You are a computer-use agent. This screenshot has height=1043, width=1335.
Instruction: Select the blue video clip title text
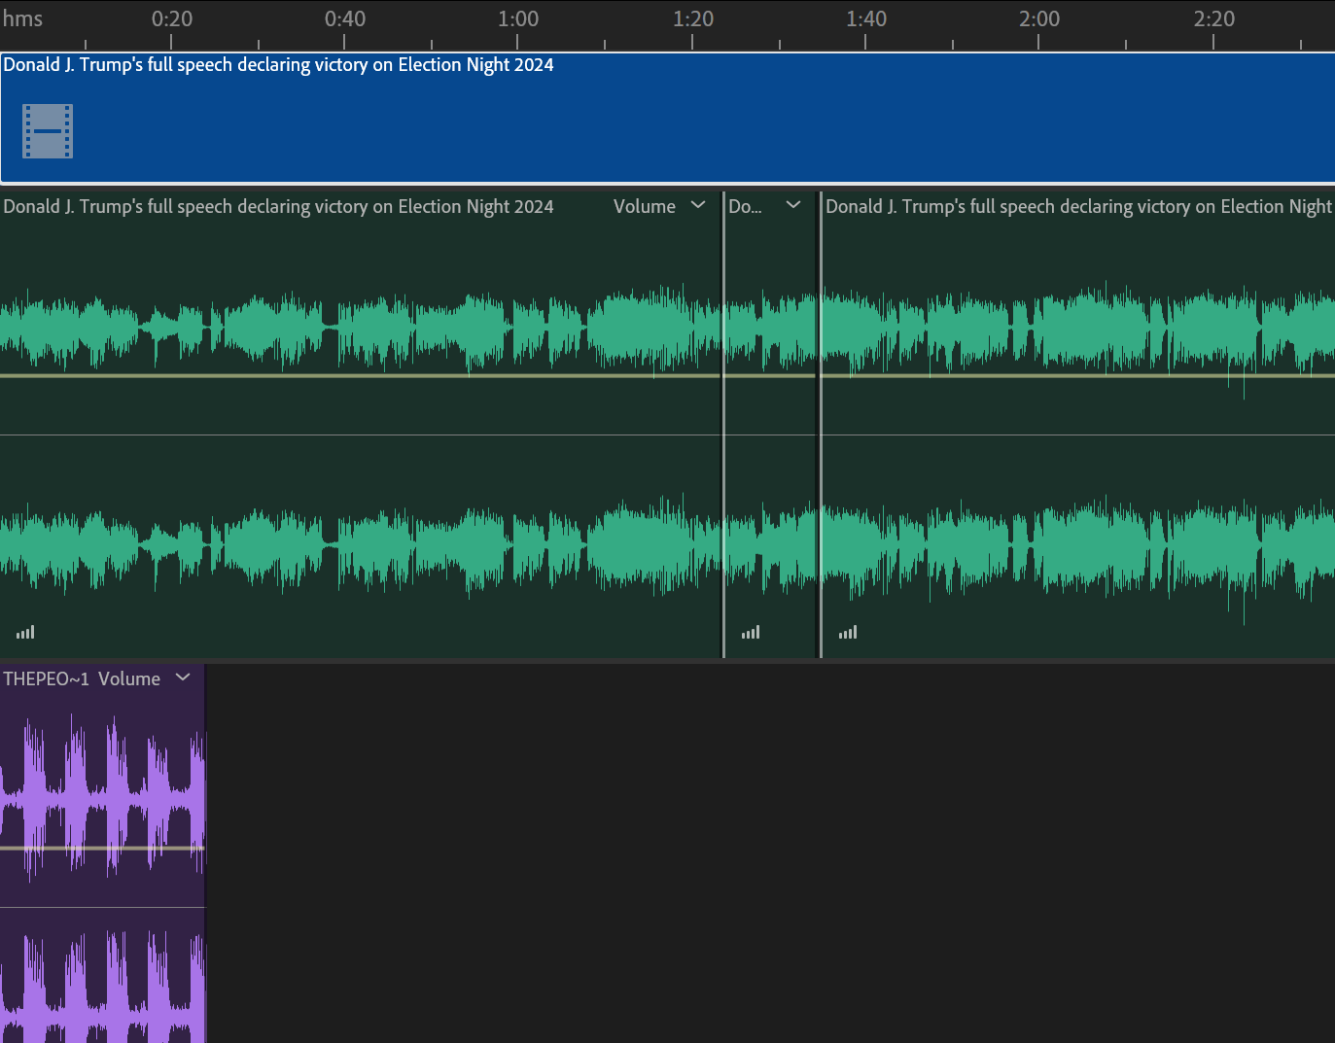point(278,65)
